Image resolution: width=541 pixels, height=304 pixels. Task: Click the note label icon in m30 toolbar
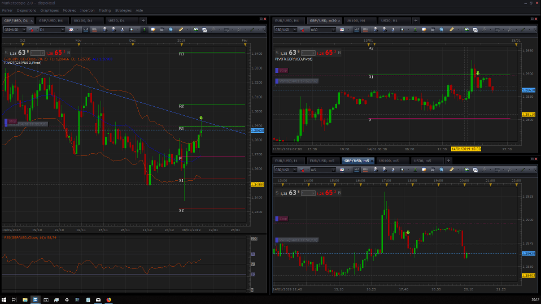(x=424, y=30)
